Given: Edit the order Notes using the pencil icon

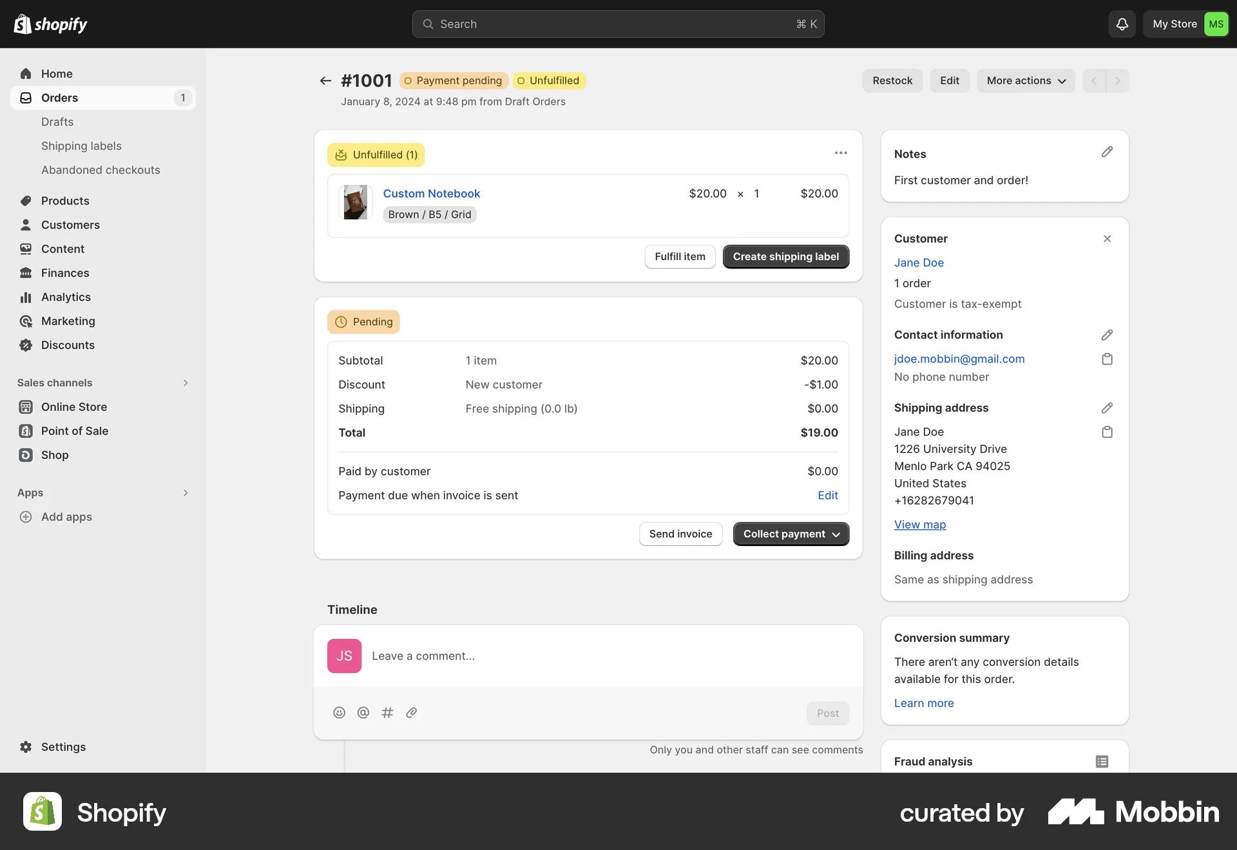Looking at the screenshot, I should click(x=1107, y=152).
